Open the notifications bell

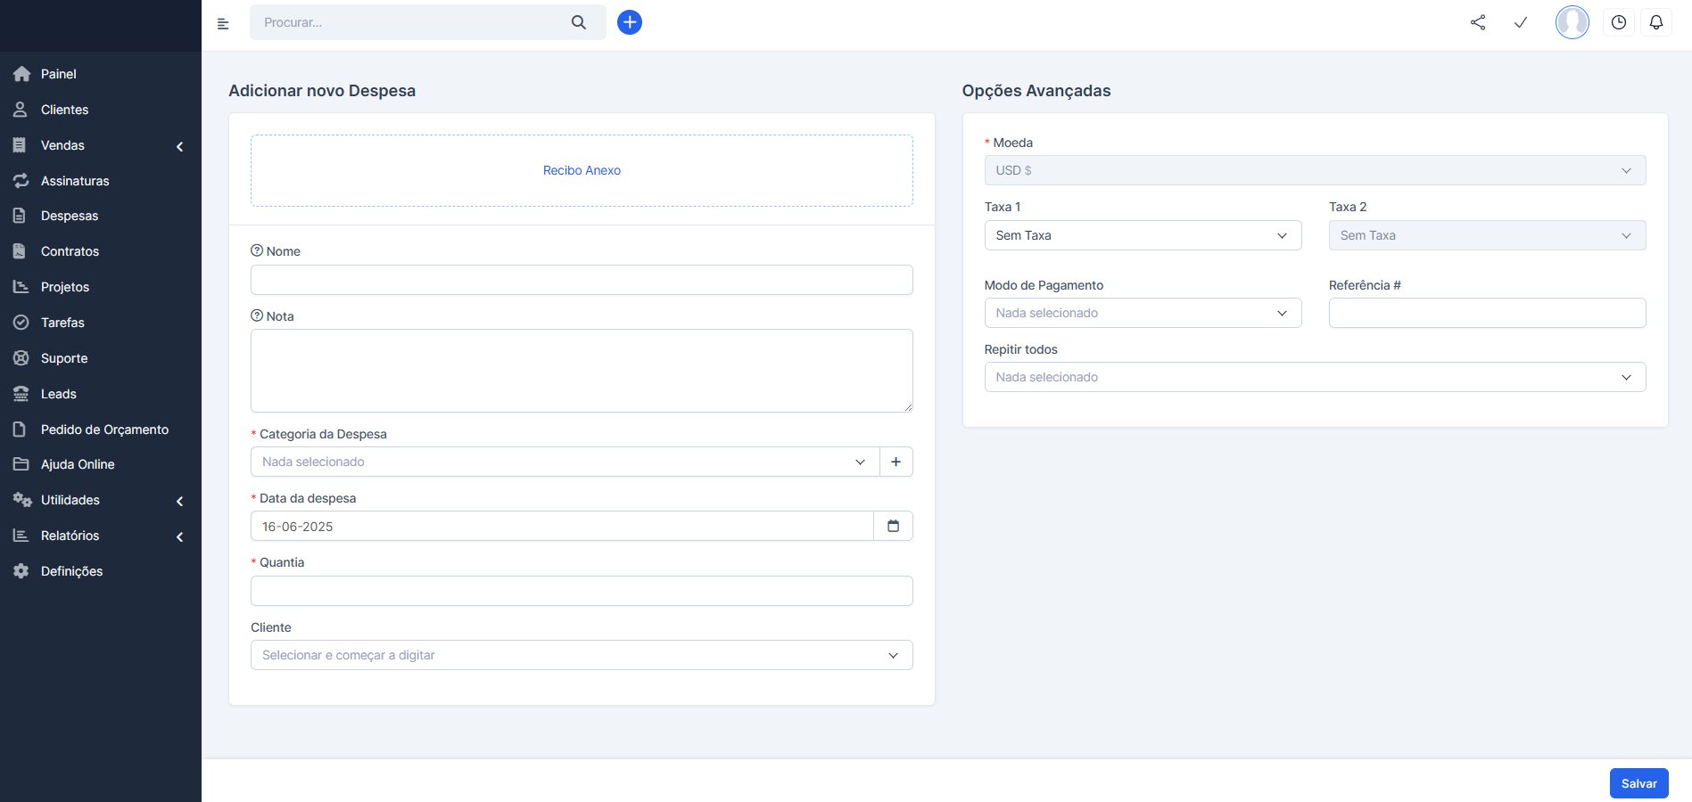pos(1656,22)
